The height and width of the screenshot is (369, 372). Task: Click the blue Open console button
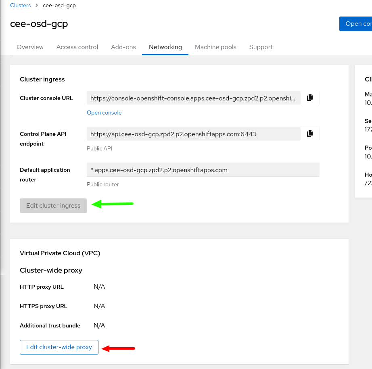pos(355,24)
